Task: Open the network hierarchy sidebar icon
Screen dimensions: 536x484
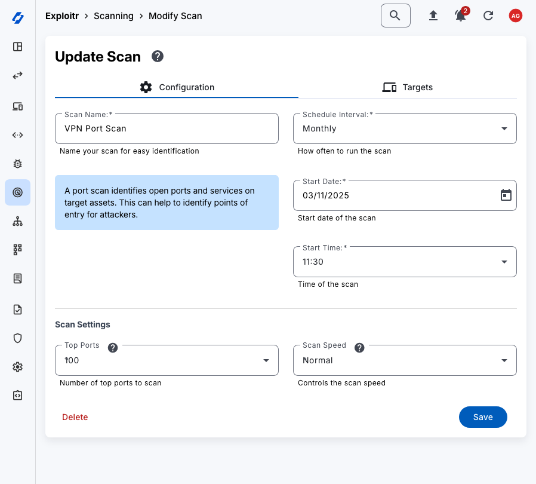Action: pos(18,222)
